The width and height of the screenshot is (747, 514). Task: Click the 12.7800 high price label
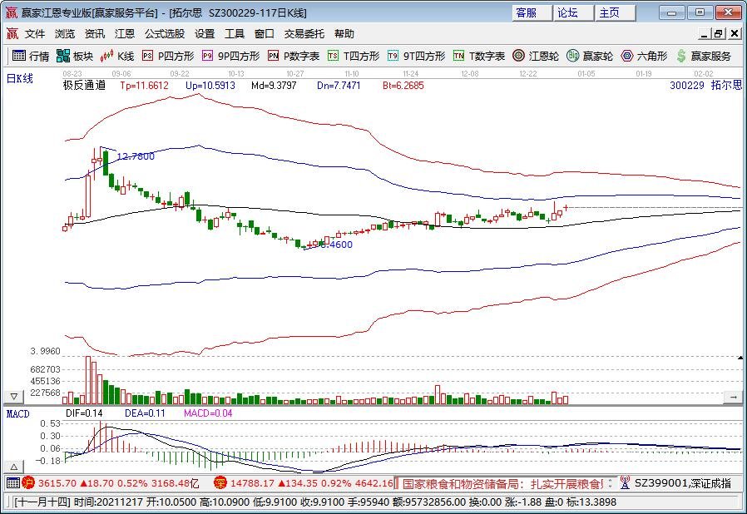coord(136,156)
